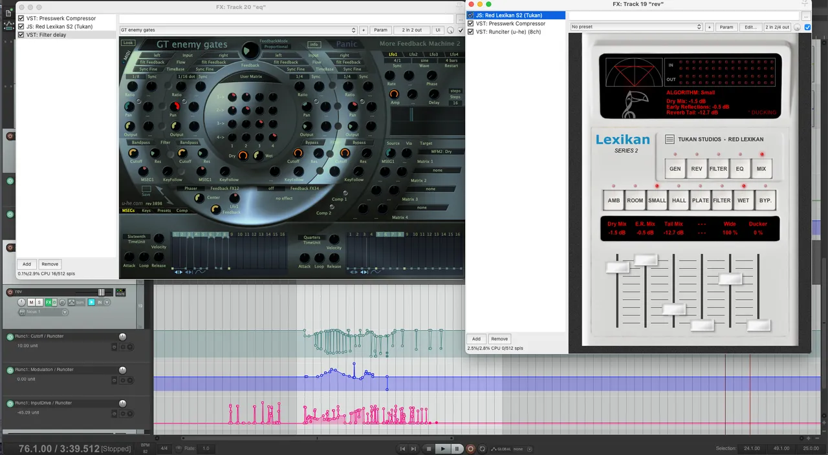Click the 4/4 time signature in transport
Image resolution: width=828 pixels, height=455 pixels.
point(164,449)
